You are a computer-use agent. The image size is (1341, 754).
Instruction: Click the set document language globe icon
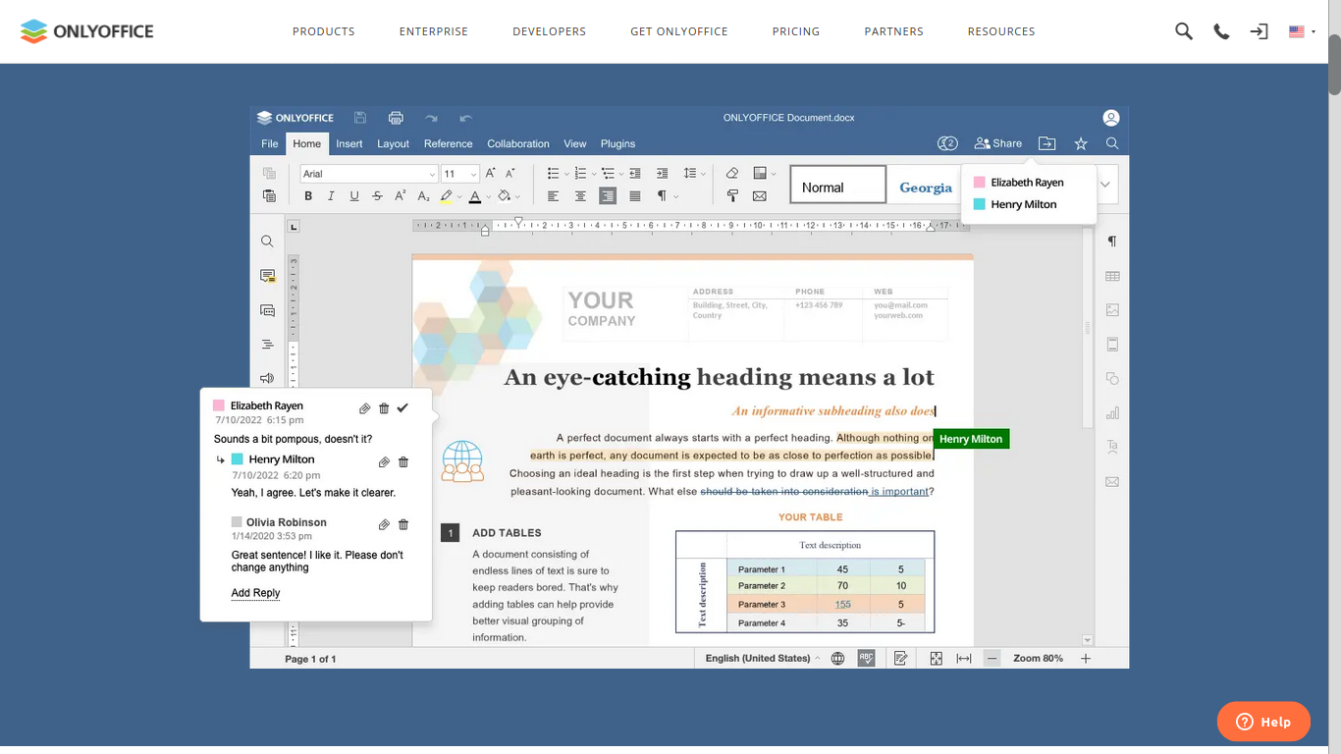837,659
